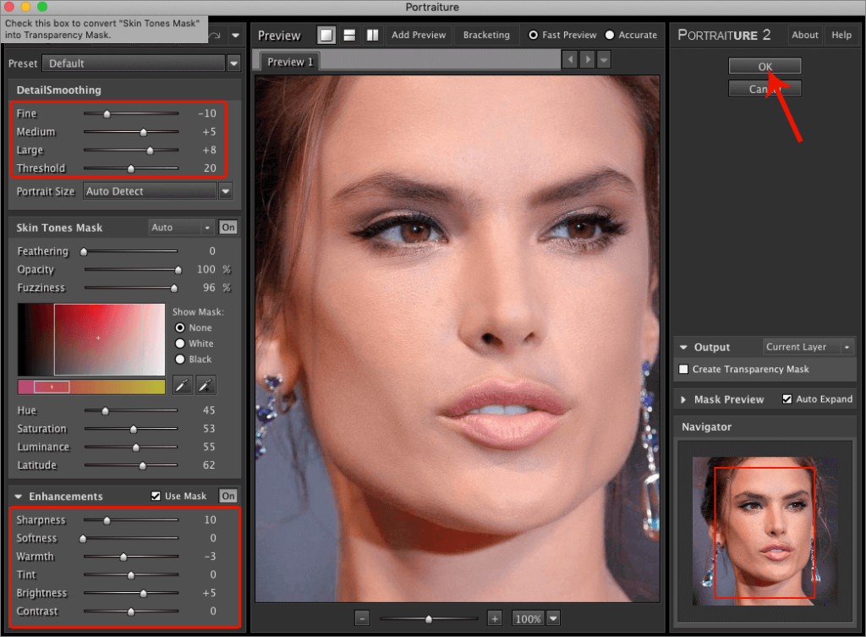
Task: Enable the Create Transparency Mask checkbox
Action: tap(683, 369)
